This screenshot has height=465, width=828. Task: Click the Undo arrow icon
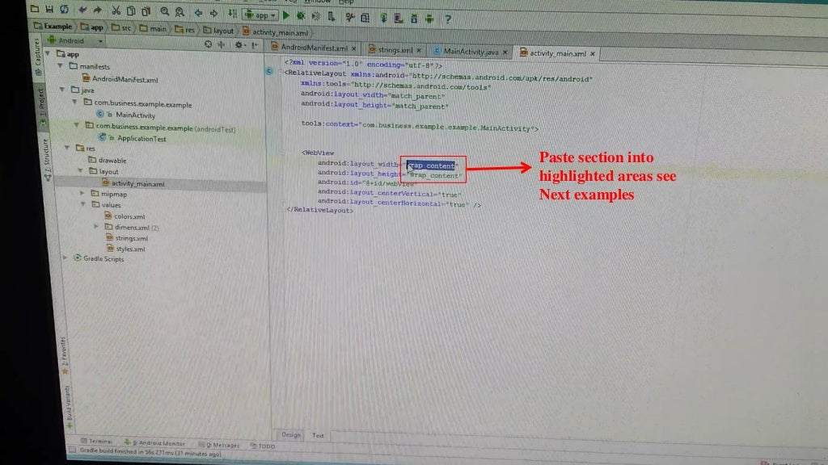(82, 10)
